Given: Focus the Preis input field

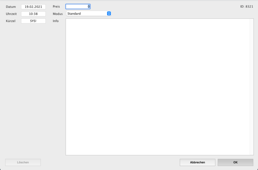Looking at the screenshot, I should coord(78,6).
